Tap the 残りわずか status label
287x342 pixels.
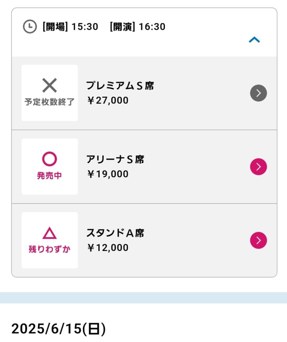49,249
